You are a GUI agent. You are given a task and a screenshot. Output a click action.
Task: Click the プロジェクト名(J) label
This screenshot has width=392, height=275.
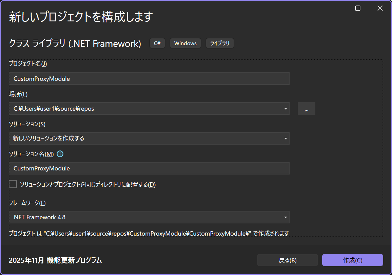point(28,63)
